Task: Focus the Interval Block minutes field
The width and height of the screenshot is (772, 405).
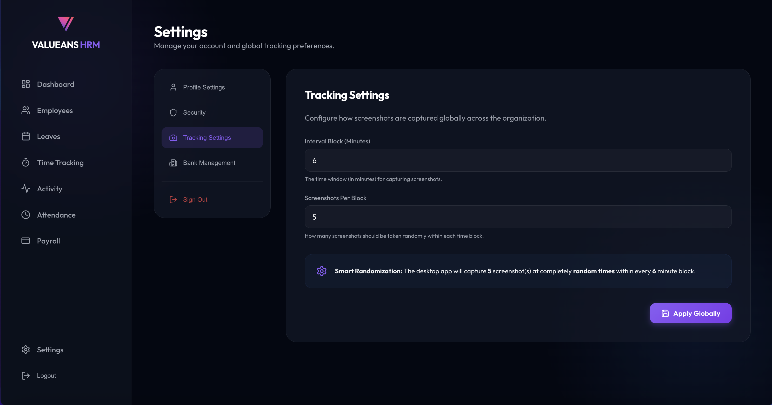Action: [x=517, y=160]
